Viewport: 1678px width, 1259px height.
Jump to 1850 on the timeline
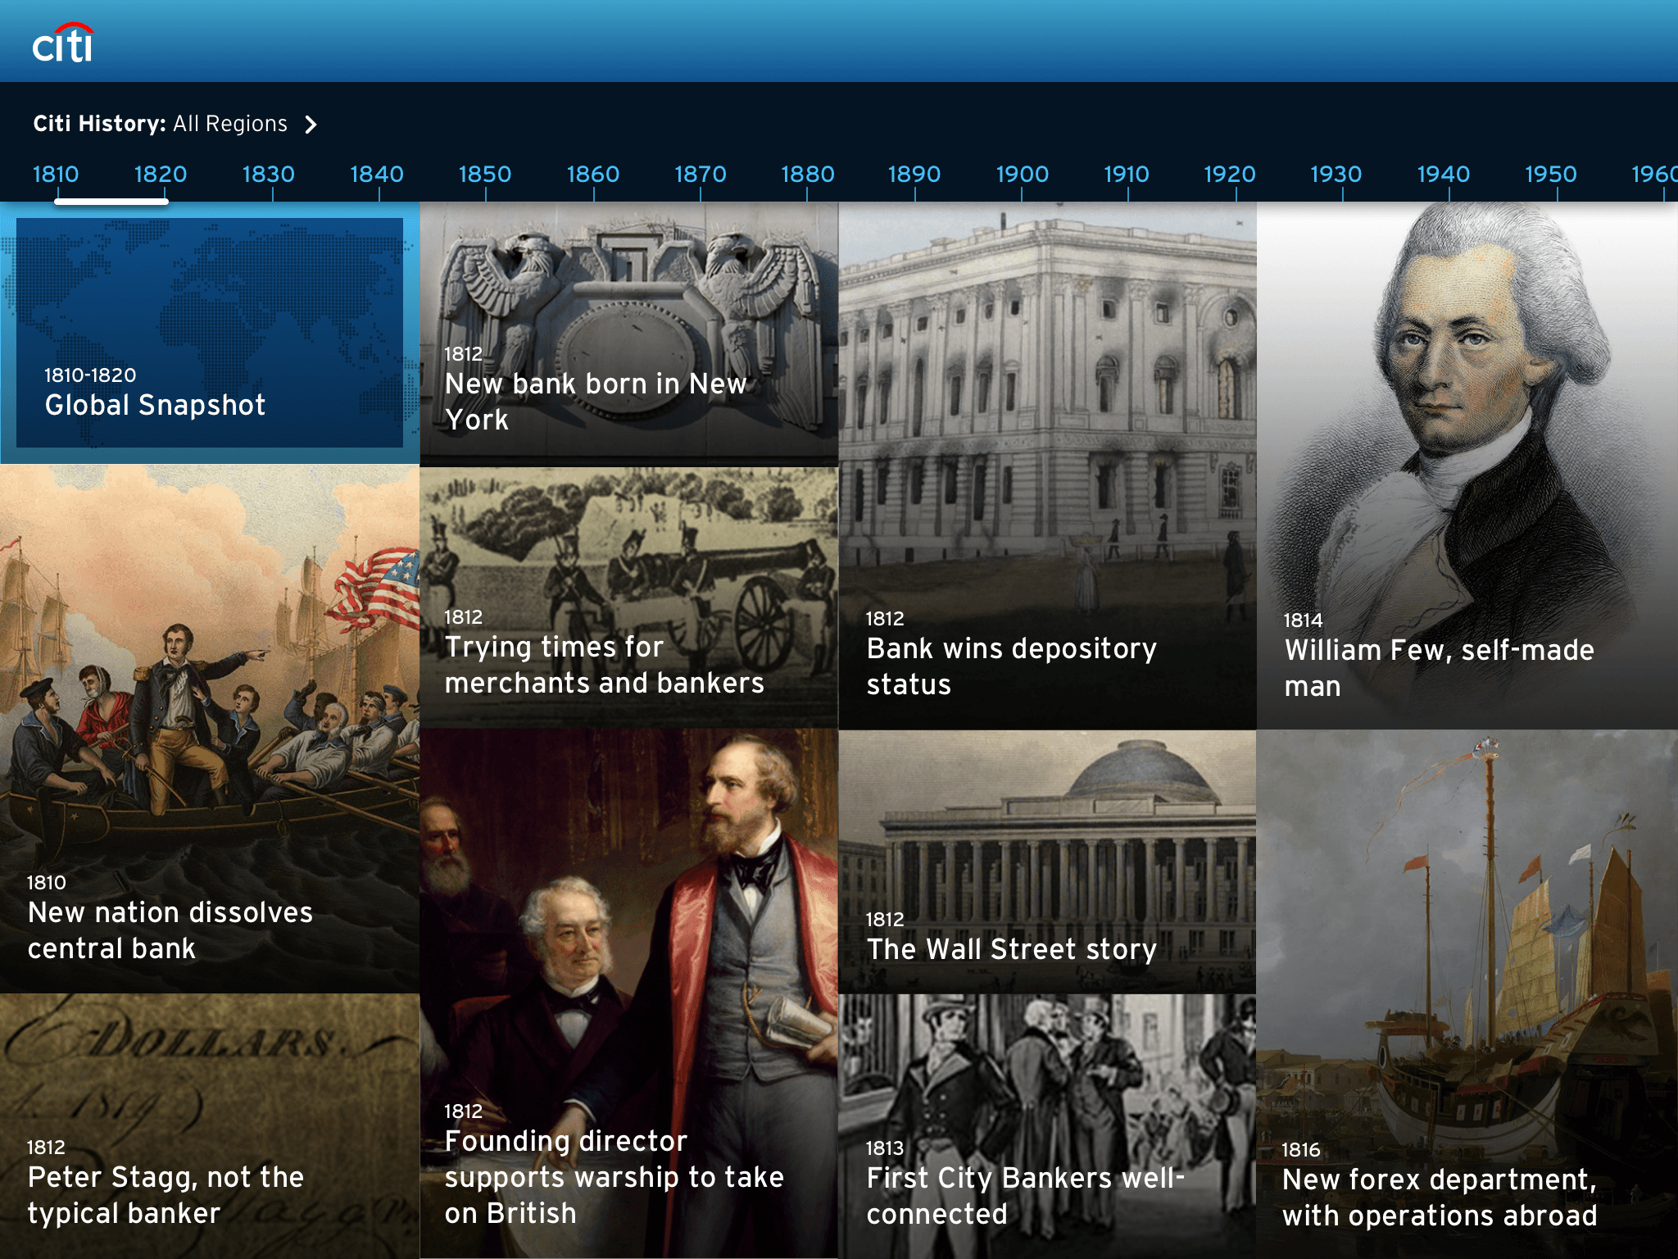pyautogui.click(x=485, y=175)
